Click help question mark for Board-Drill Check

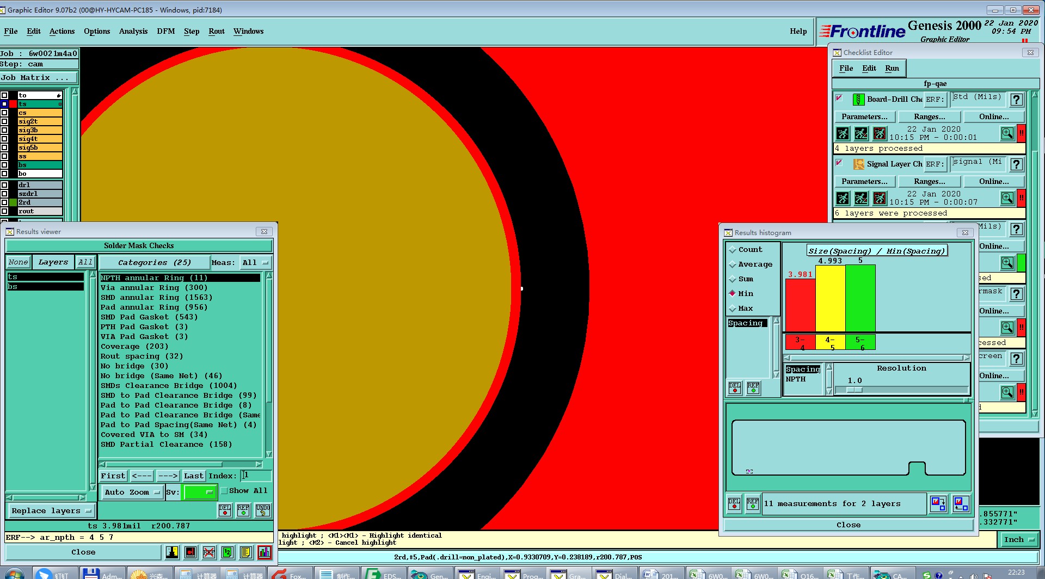pyautogui.click(x=1016, y=100)
